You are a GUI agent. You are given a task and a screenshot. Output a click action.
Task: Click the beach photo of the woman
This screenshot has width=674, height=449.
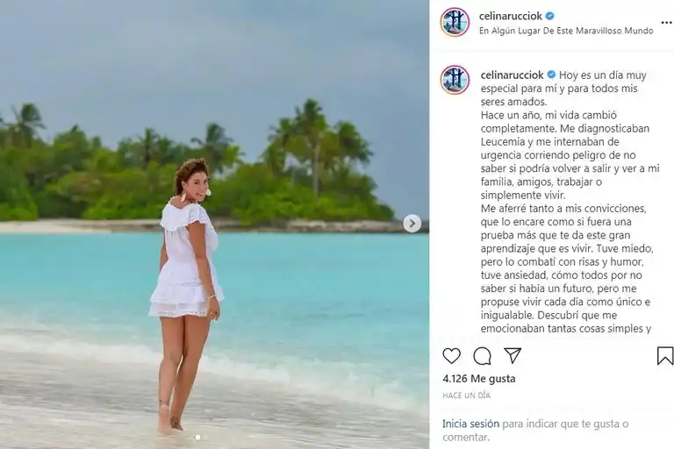tap(214, 224)
